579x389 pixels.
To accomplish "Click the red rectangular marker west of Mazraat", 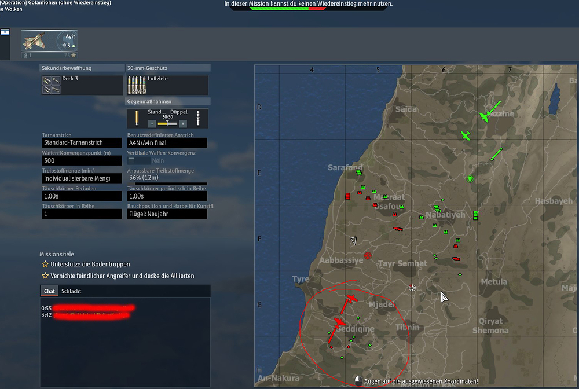I will pos(347,196).
